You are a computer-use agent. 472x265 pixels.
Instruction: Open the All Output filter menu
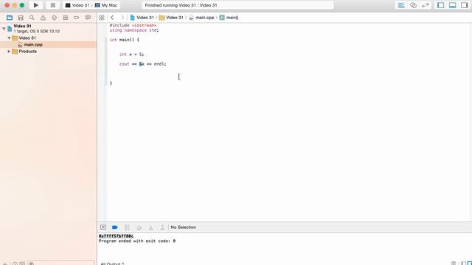(x=112, y=264)
